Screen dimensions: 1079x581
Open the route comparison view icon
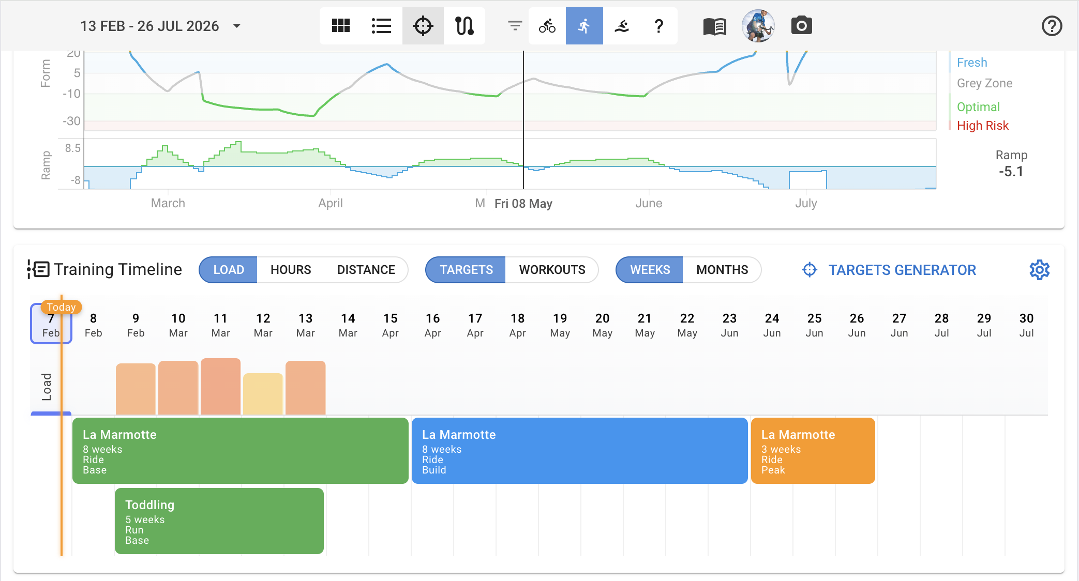(x=464, y=26)
